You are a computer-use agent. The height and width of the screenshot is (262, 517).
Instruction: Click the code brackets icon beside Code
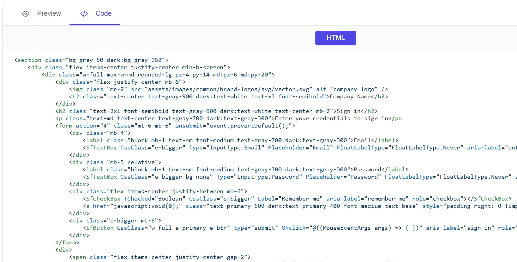point(84,13)
